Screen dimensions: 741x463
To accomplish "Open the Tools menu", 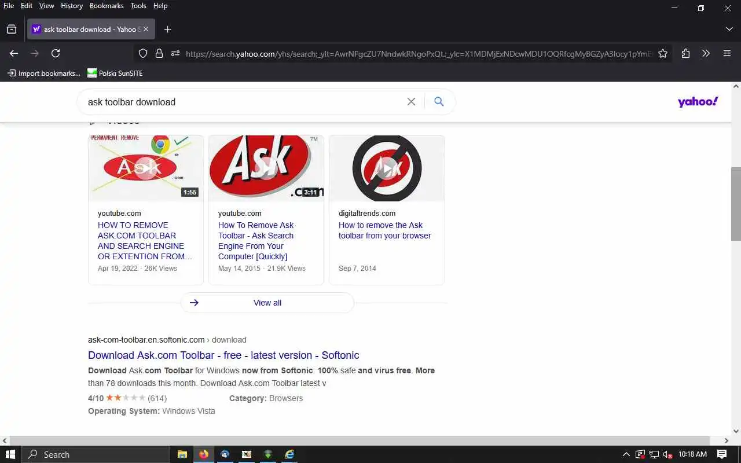I will coord(138,6).
